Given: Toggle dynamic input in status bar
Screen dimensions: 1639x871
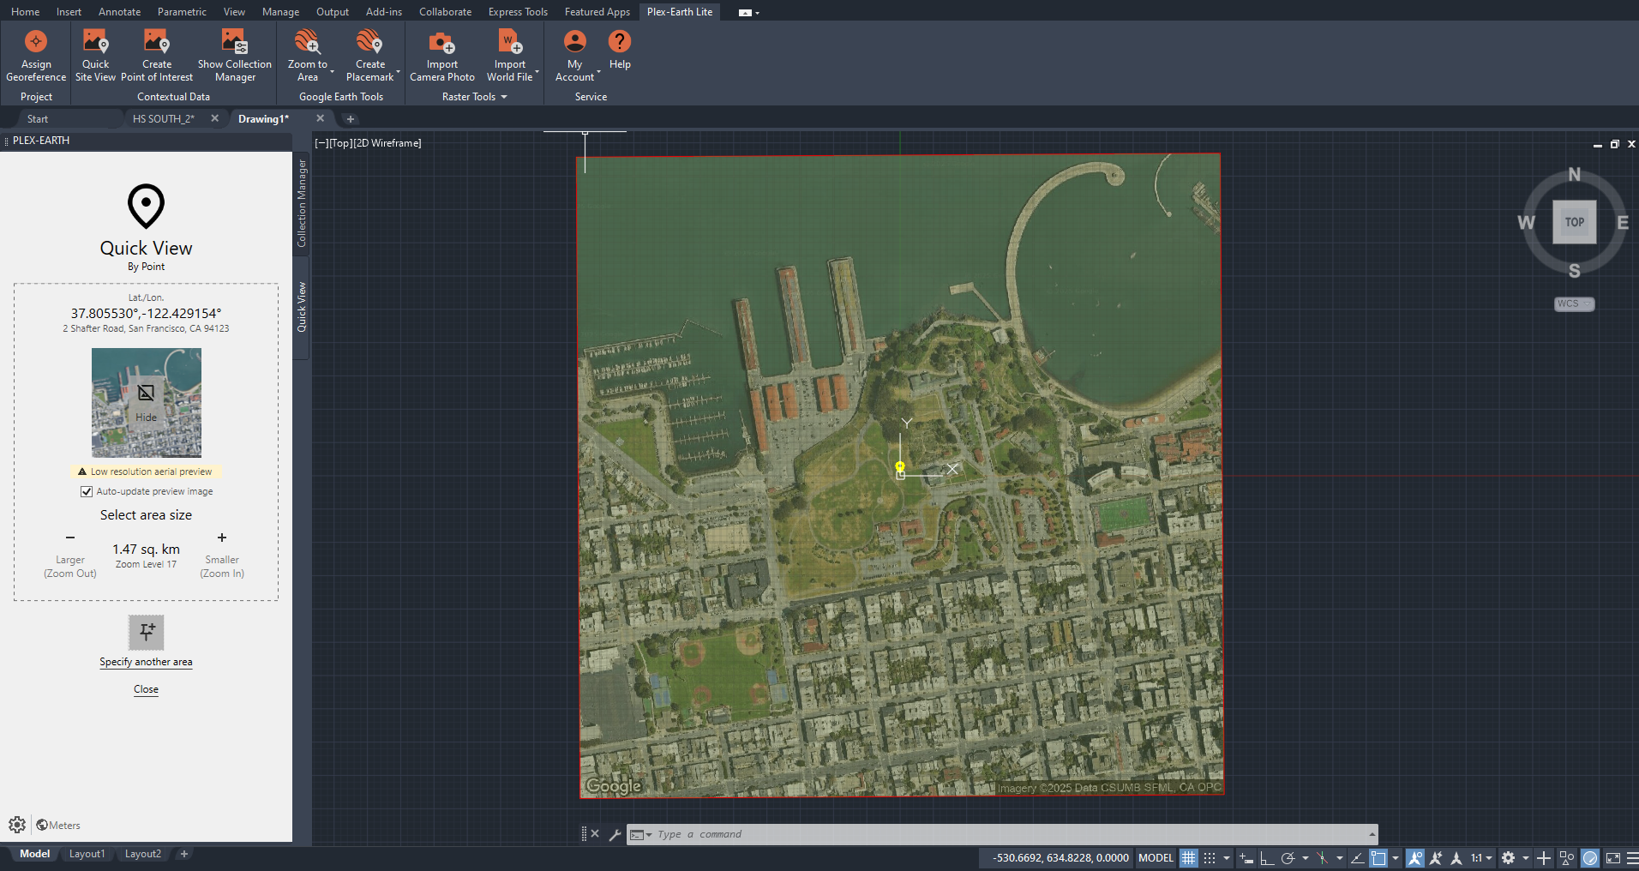Looking at the screenshot, I should (1246, 858).
